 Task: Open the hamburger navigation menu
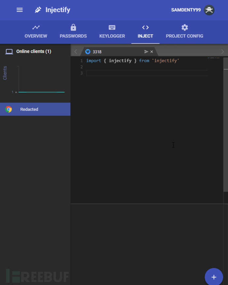click(20, 10)
